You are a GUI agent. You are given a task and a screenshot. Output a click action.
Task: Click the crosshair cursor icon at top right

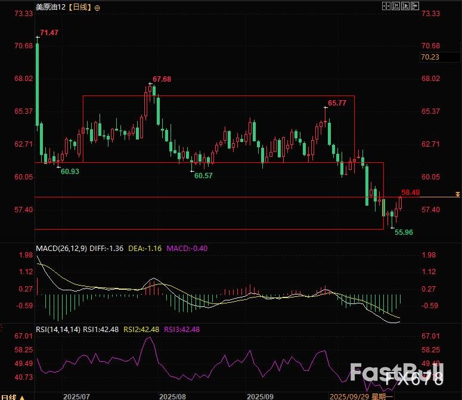386,6
